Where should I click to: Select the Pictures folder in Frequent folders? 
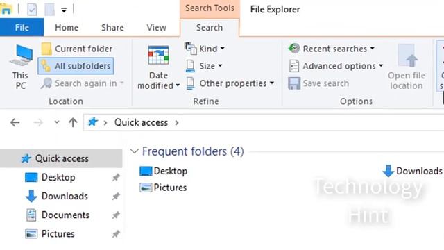pos(163,187)
